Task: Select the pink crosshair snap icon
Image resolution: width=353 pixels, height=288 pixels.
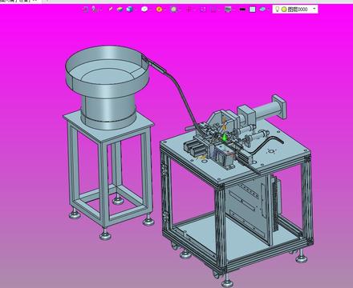Action: coord(189,10)
